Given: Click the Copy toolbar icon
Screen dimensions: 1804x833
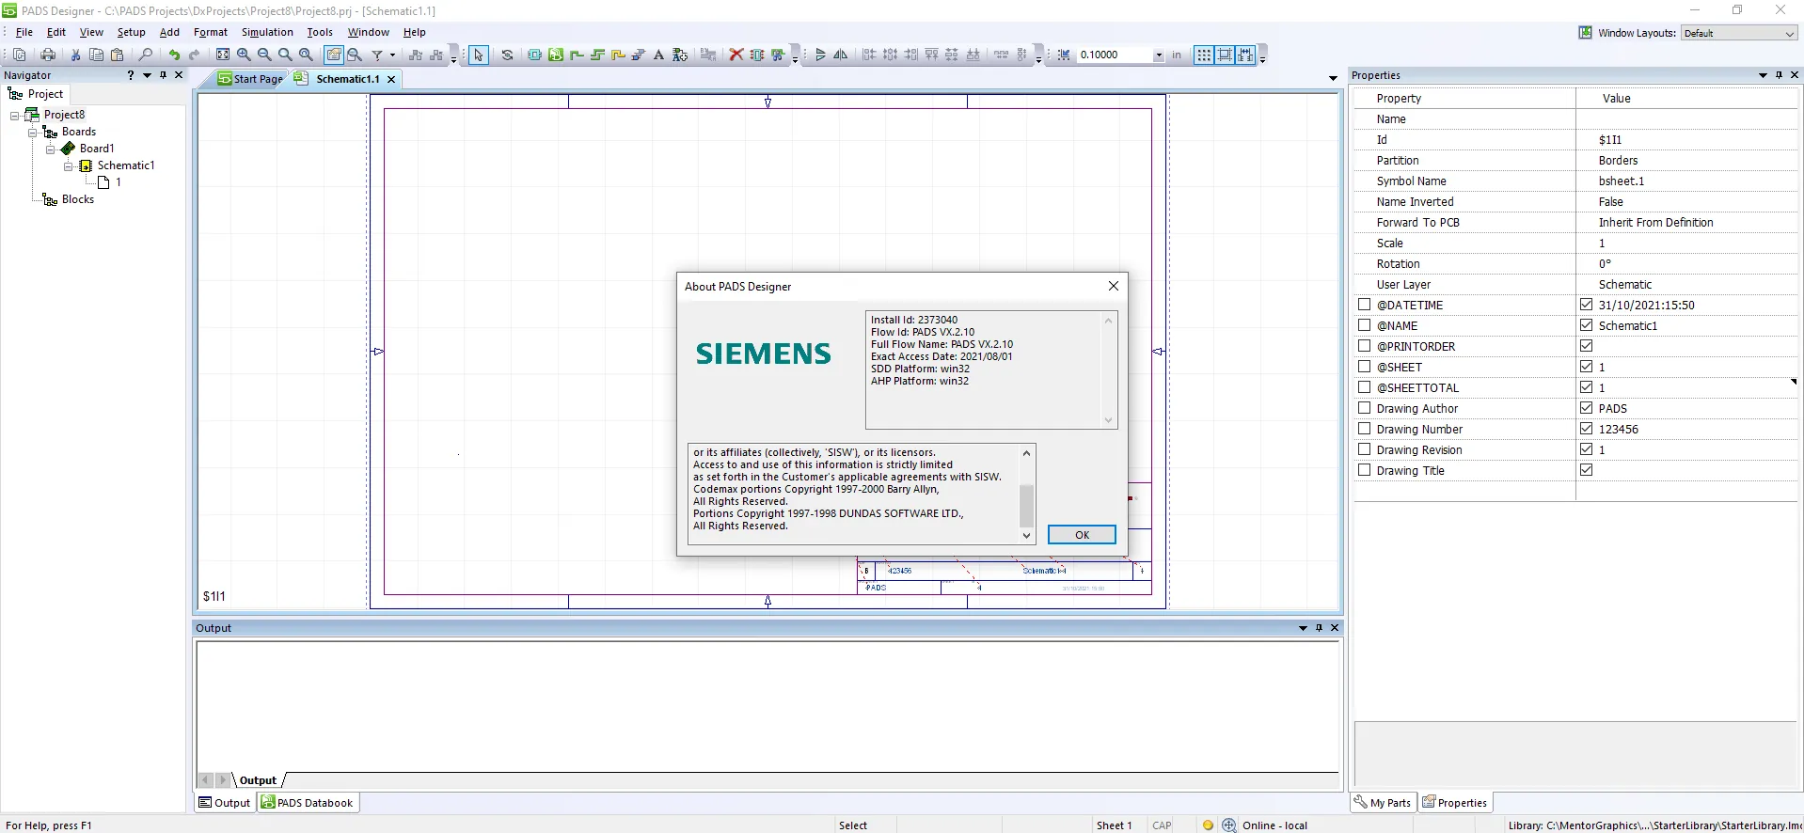Looking at the screenshot, I should 96,55.
